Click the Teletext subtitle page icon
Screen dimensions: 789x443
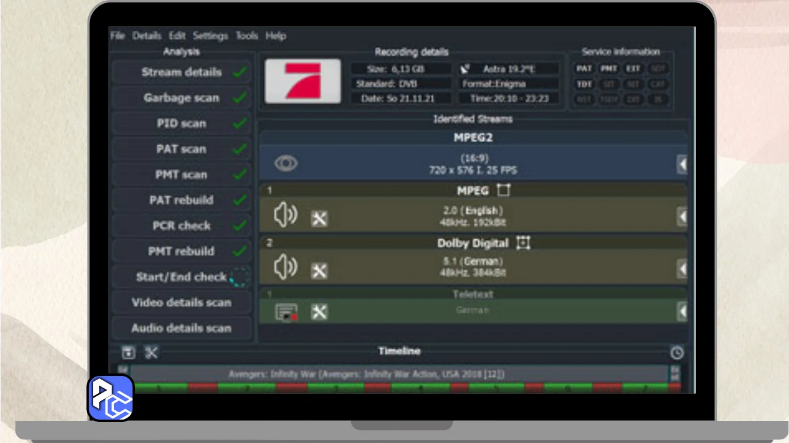286,313
